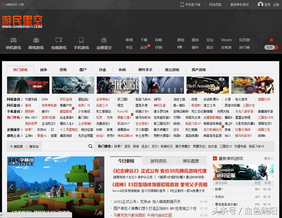
Task: Open the 战争 games category tab
Action: click(x=43, y=70)
